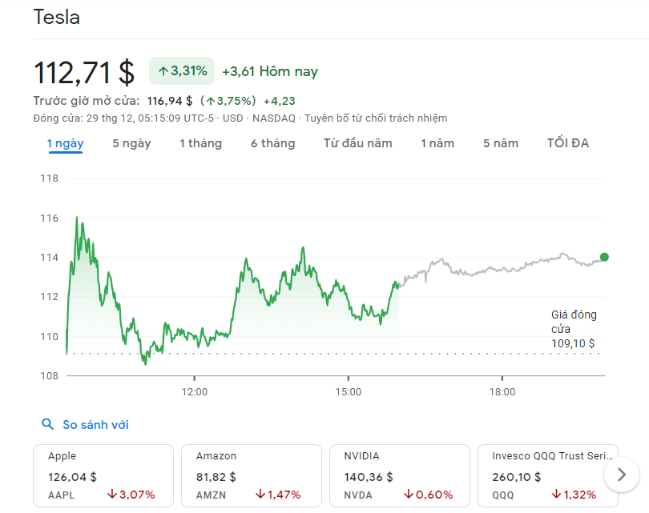Click the 116 price axis label

tap(49, 218)
